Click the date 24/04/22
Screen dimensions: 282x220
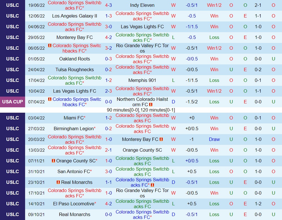point(36,69)
